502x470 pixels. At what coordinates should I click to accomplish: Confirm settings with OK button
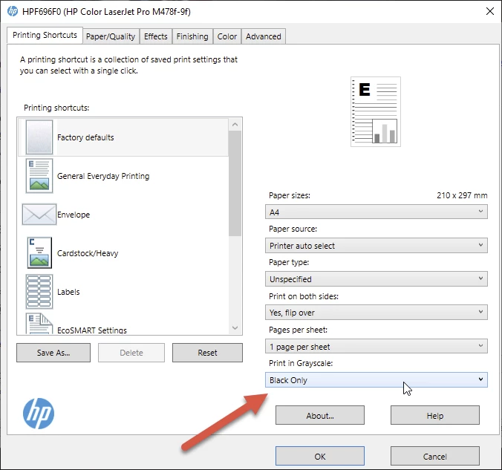click(x=320, y=456)
